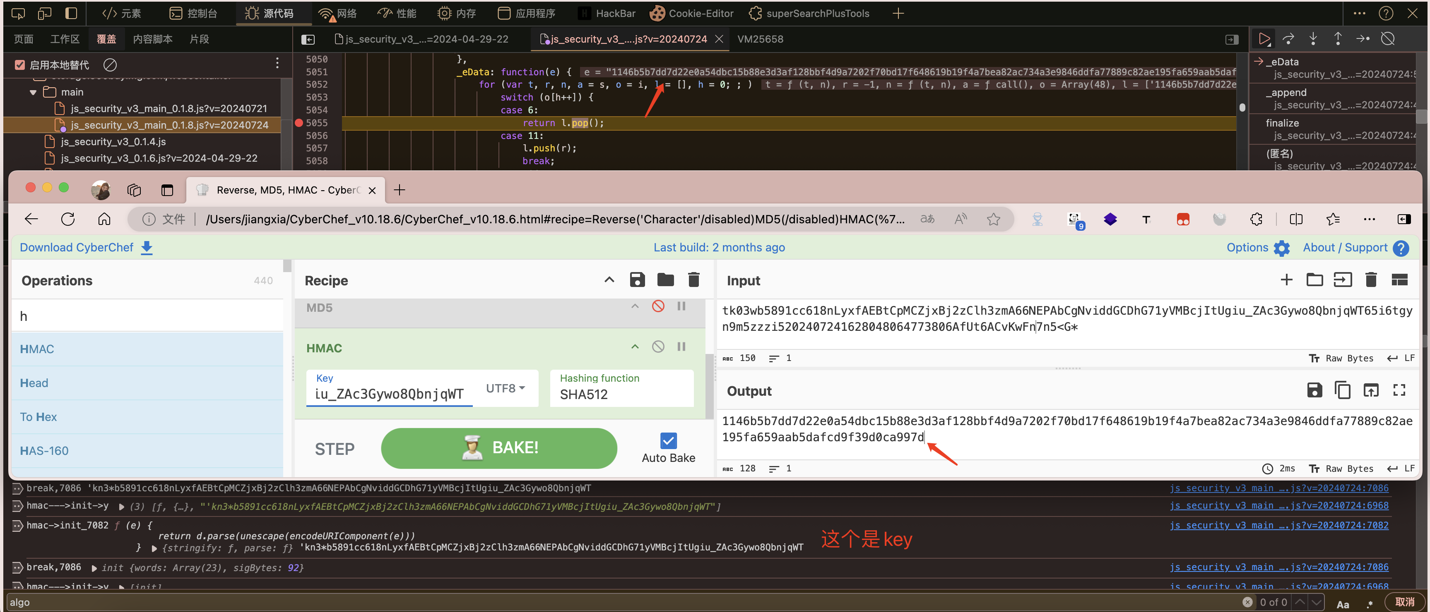Click 取消 in the search bar
Image resolution: width=1430 pixels, height=612 pixels.
pos(1404,602)
